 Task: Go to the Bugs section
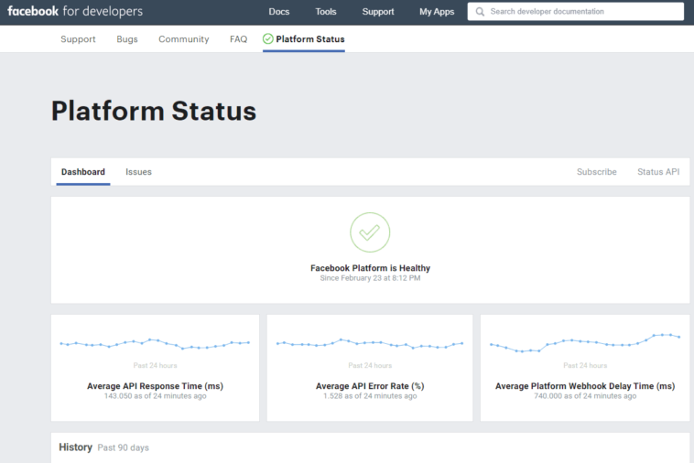point(127,39)
